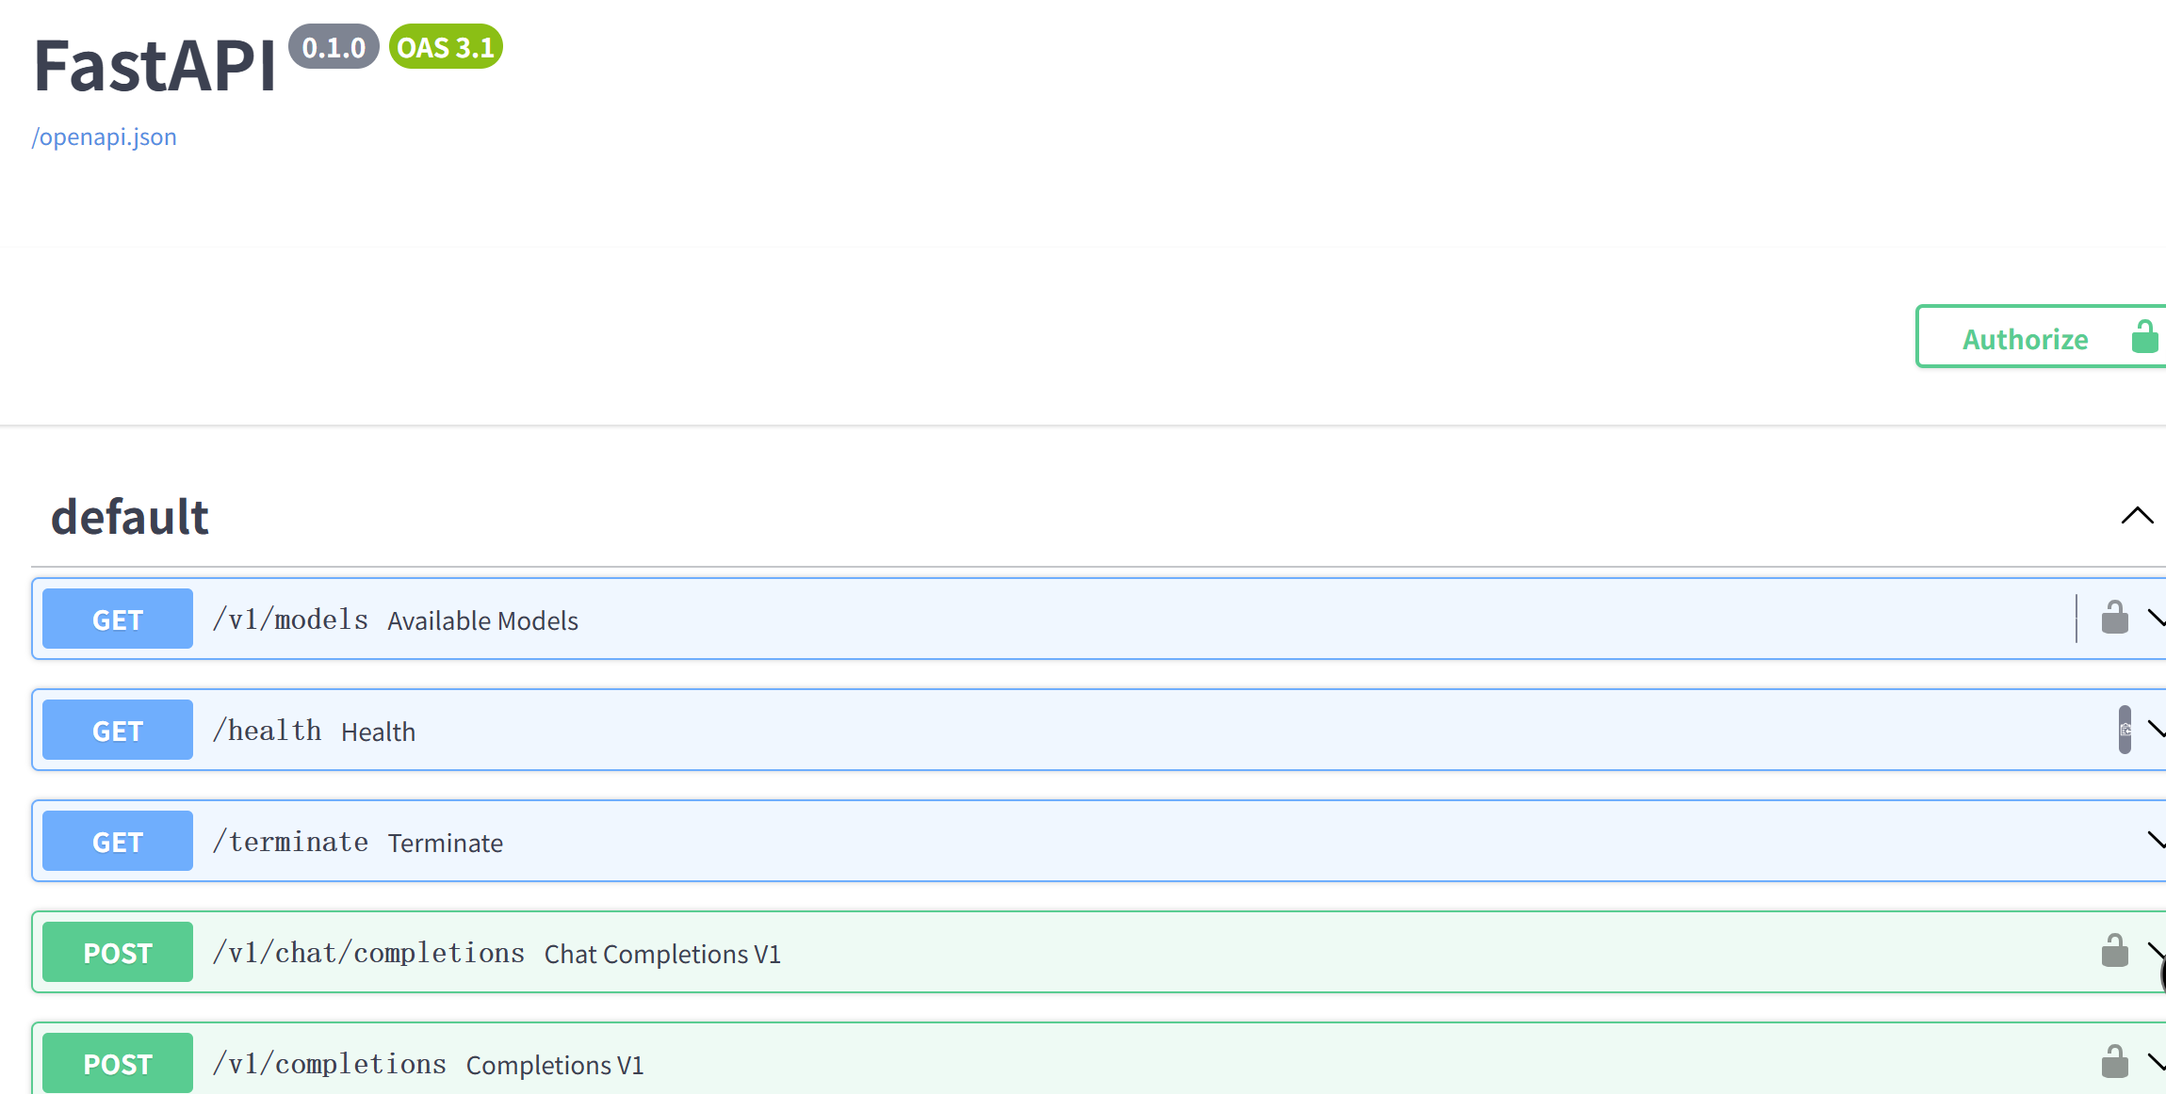Click the /v1/models path text
2166x1094 pixels.
290,619
